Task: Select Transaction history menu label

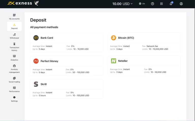Action: [x=14, y=49]
